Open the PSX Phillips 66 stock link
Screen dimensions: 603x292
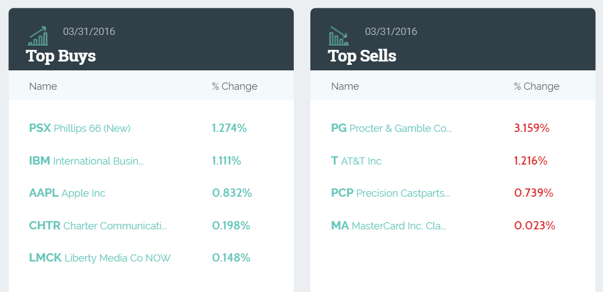tap(80, 129)
